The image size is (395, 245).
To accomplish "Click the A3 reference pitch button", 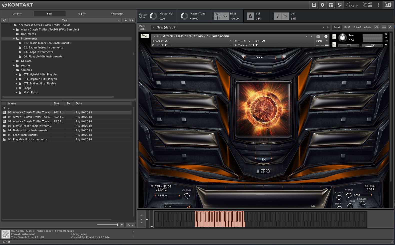I will coord(285,16).
